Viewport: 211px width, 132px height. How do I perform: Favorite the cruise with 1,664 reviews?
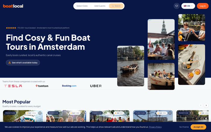point(40,113)
